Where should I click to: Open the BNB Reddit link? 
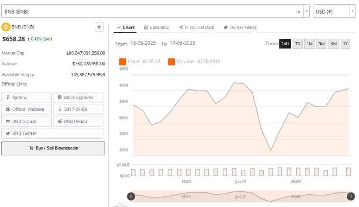78,122
